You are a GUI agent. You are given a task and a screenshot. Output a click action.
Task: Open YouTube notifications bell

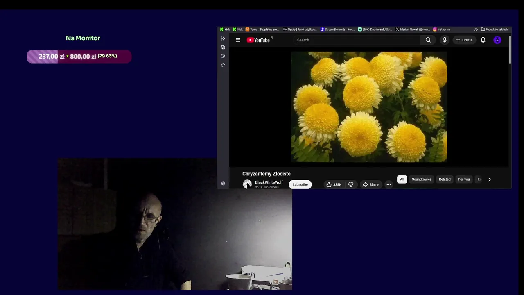click(483, 40)
